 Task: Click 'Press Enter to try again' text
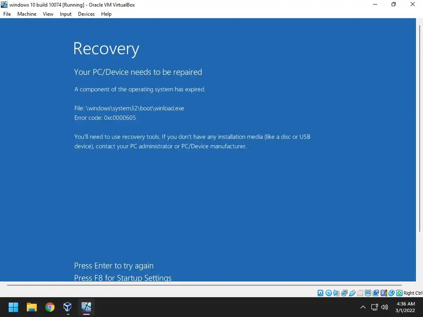[114, 266]
